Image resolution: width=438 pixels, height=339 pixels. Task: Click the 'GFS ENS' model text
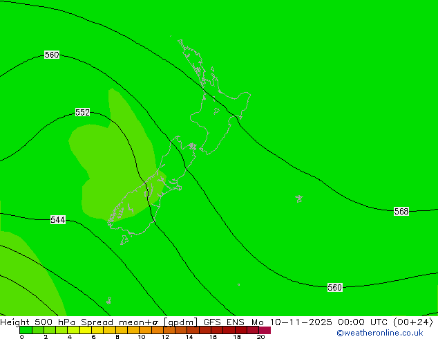[x=224, y=322]
